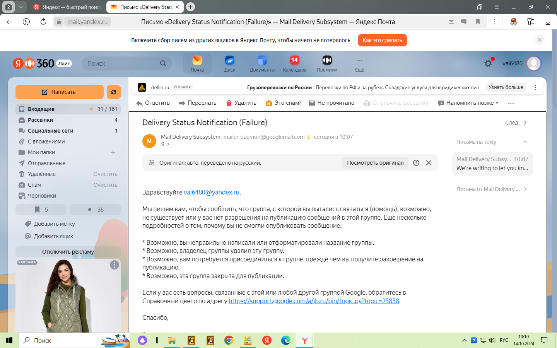Open С вложениями filter
Screen dimensions: 557x348
[x=68, y=142]
